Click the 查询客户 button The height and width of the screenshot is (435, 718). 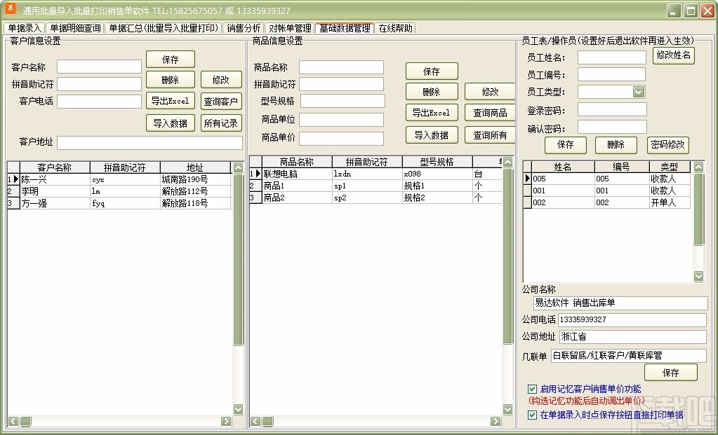tap(220, 101)
